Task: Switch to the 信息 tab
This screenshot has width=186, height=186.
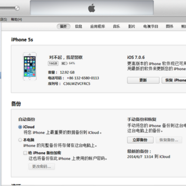Action: tap(79, 26)
